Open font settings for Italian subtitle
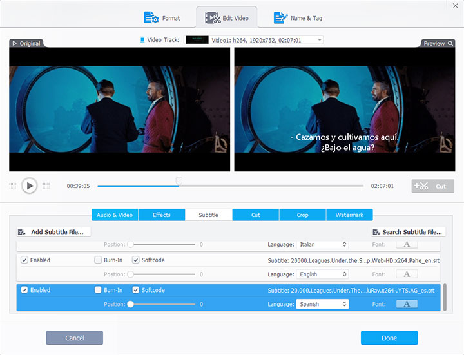Viewport: 464px width, 355px height. [x=407, y=244]
